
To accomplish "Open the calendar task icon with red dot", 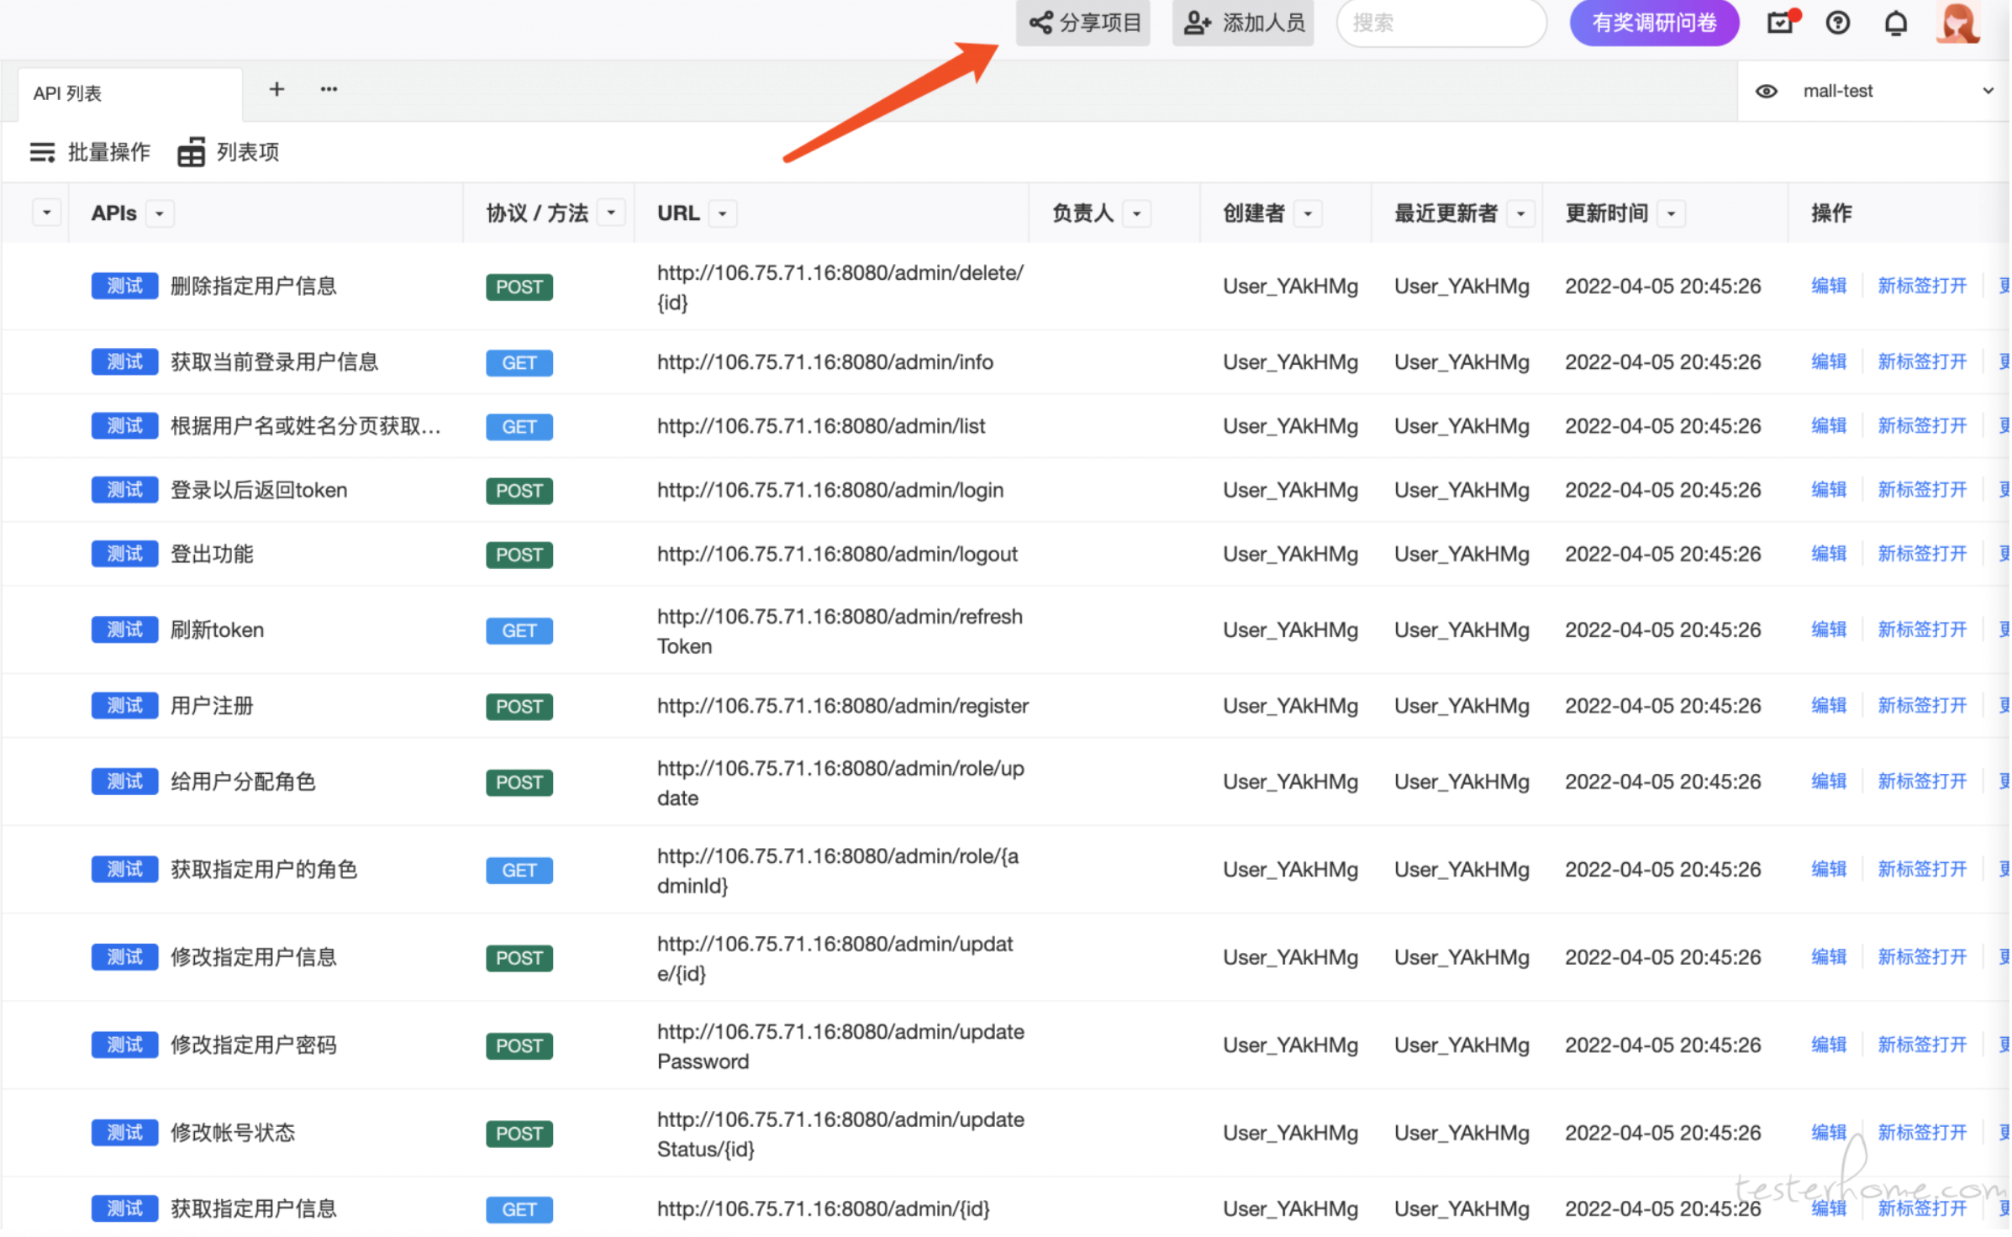I will tap(1781, 23).
